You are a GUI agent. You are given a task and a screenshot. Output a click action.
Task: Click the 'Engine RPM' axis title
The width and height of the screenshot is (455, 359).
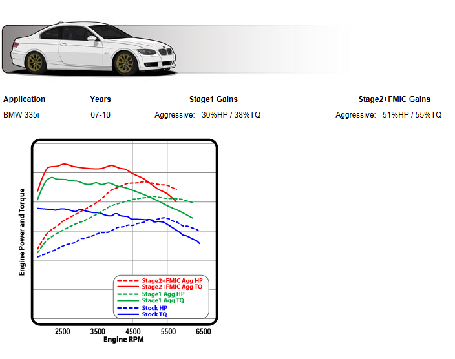tap(123, 339)
